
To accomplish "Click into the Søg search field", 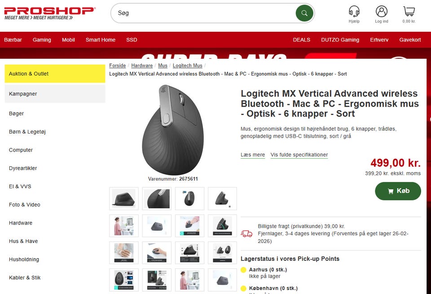I will click(203, 13).
